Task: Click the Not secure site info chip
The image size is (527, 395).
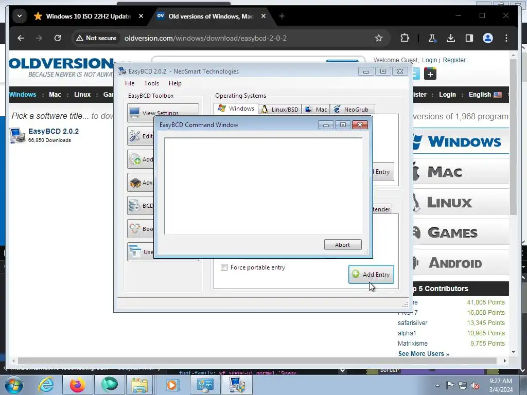Action: click(x=96, y=38)
